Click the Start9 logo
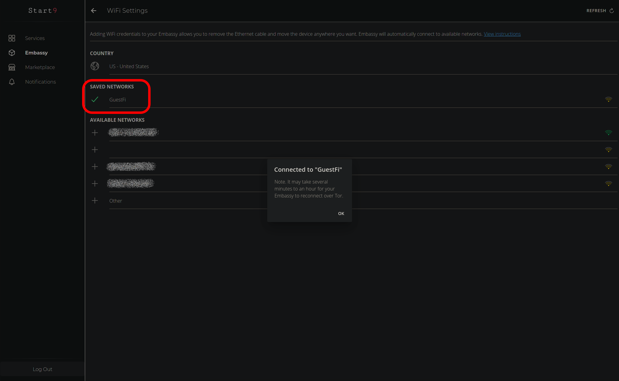Viewport: 619px width, 381px height. (42, 11)
